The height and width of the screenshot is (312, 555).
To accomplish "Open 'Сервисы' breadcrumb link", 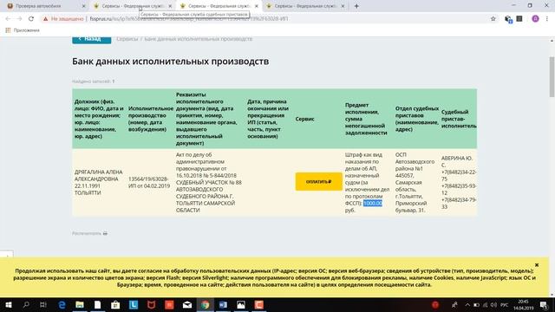I will (127, 39).
